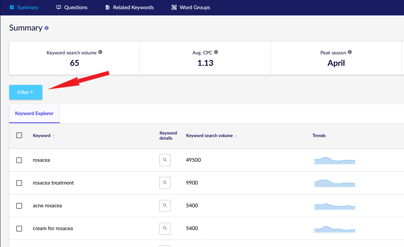This screenshot has width=404, height=247.
Task: Open keyword details for rosacea treatment
Action: click(165, 183)
